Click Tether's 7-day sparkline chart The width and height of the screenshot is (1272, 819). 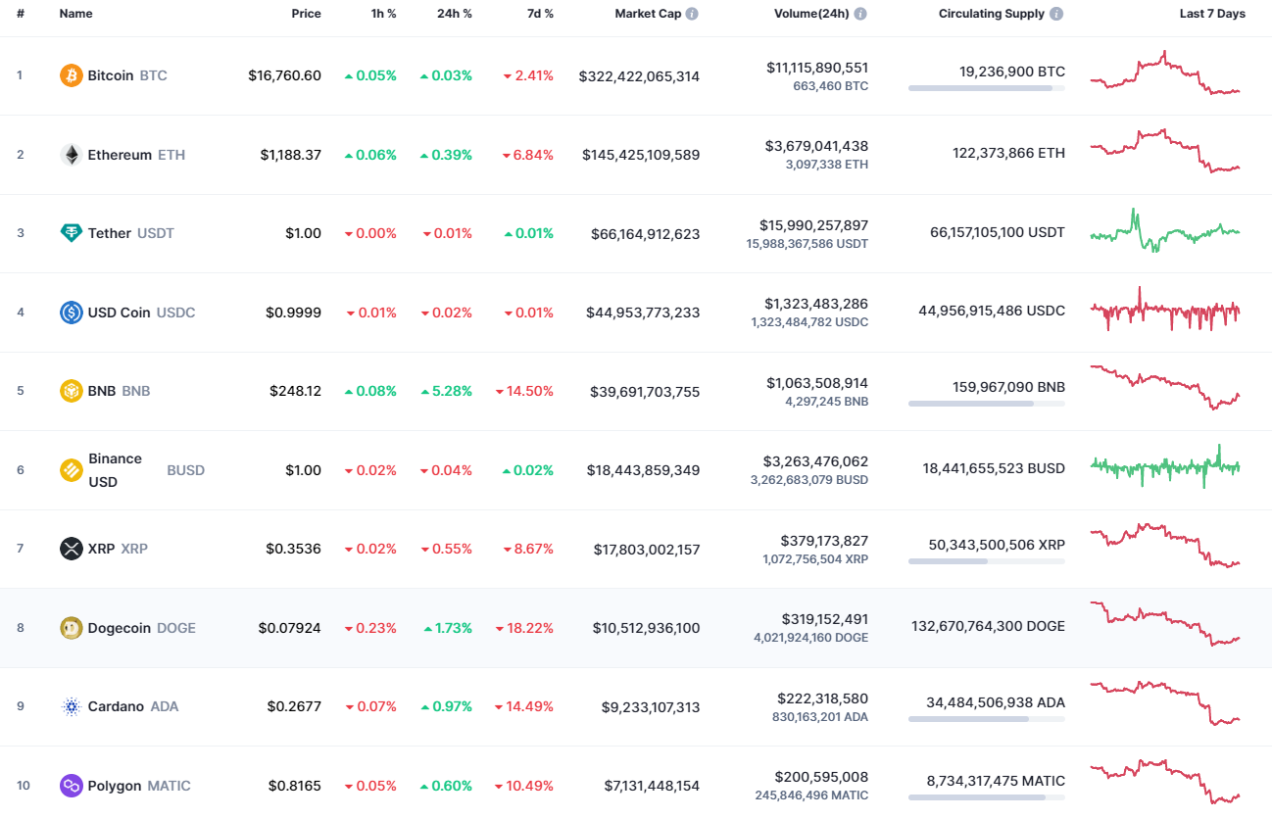tap(1164, 232)
